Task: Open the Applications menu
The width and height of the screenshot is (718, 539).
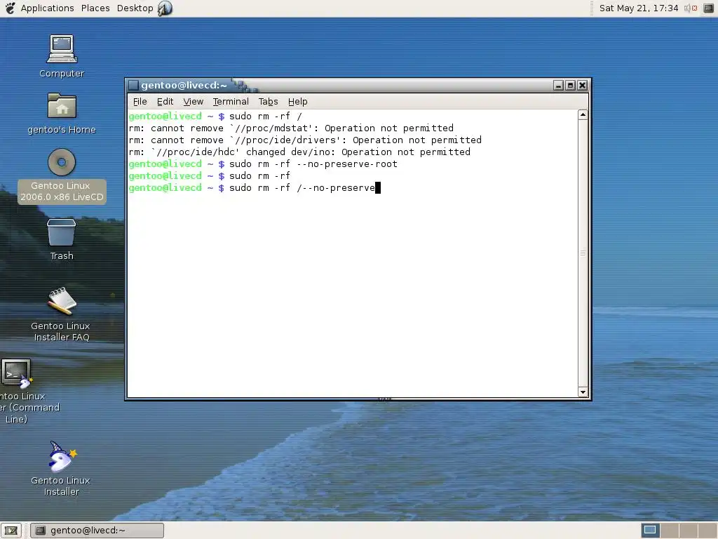Action: tap(47, 8)
